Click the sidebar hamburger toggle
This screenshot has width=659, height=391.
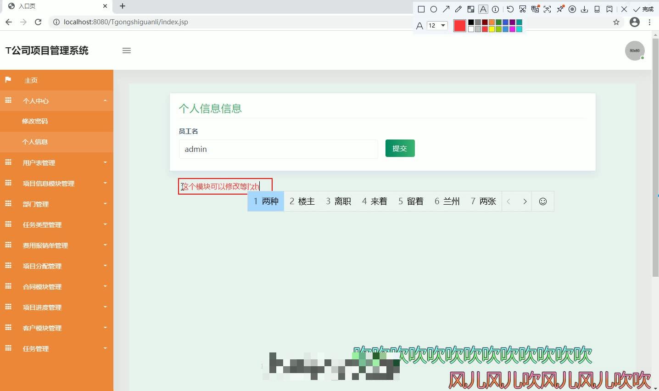[127, 50]
